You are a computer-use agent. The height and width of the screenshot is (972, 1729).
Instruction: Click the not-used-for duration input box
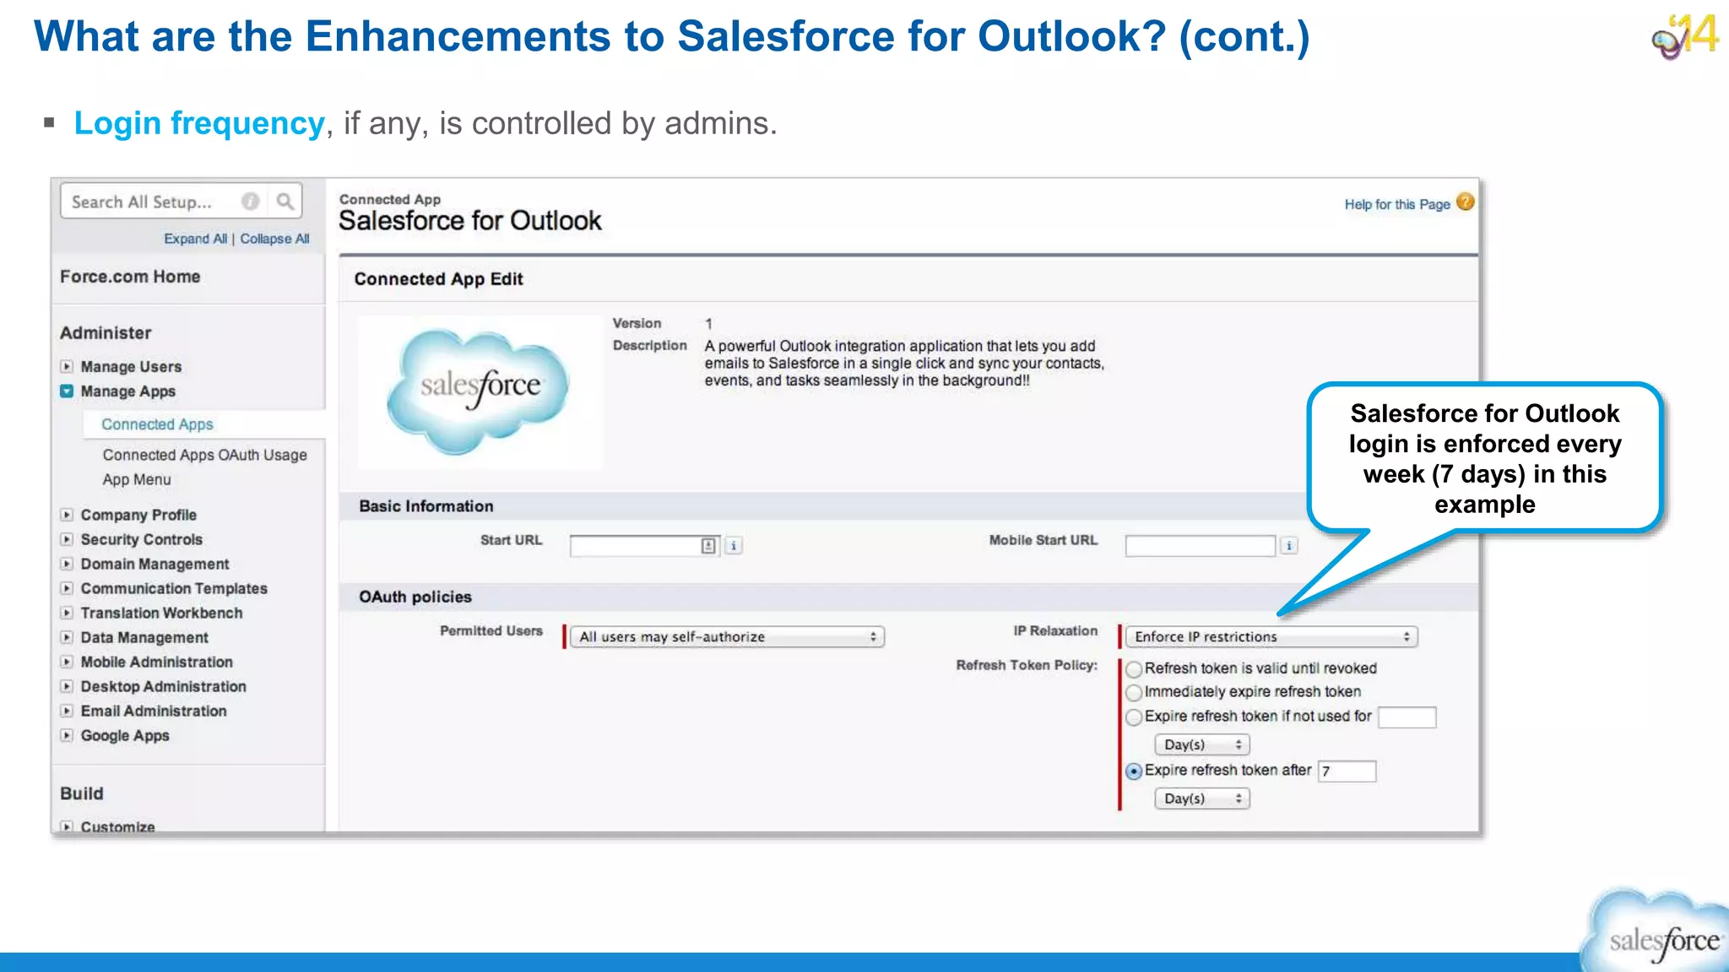[1407, 717]
